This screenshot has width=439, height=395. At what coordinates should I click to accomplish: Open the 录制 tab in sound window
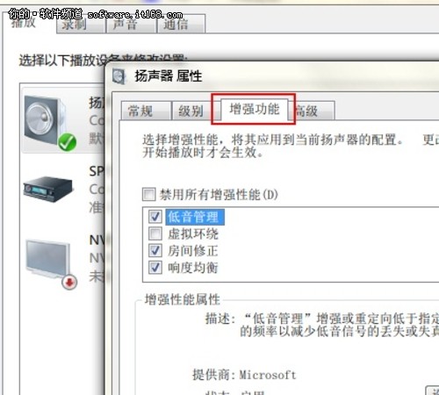click(x=81, y=25)
